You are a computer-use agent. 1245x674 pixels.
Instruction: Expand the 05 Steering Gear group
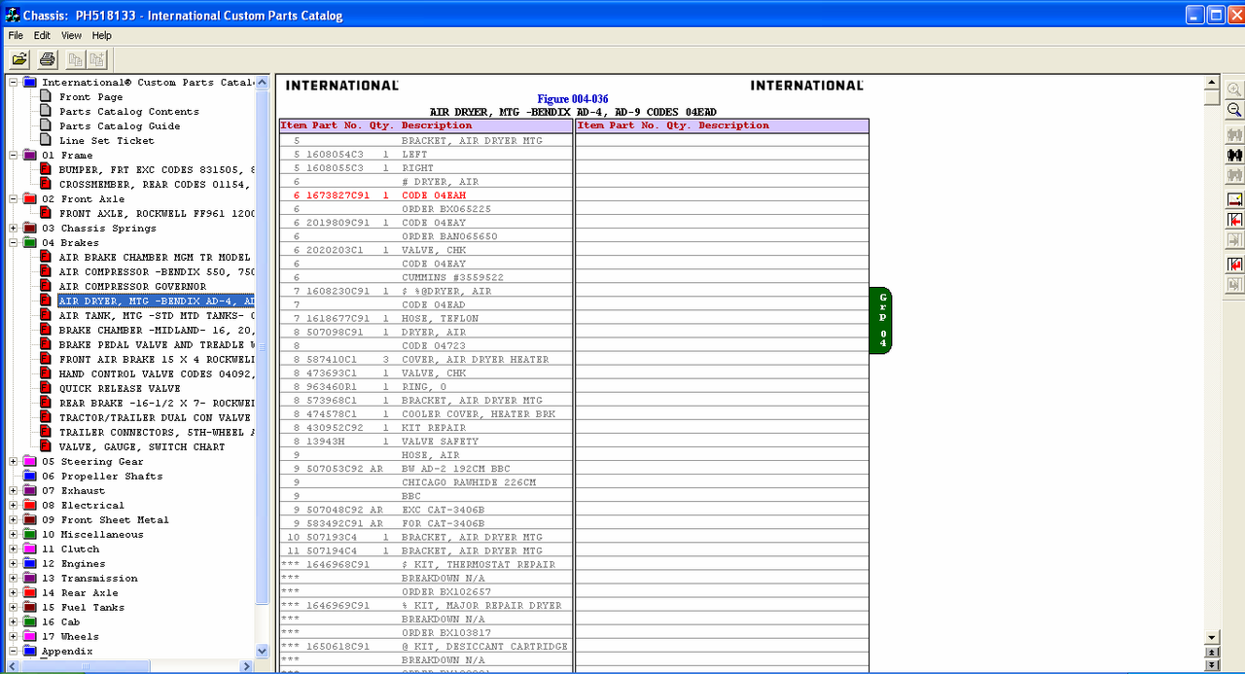click(x=14, y=462)
